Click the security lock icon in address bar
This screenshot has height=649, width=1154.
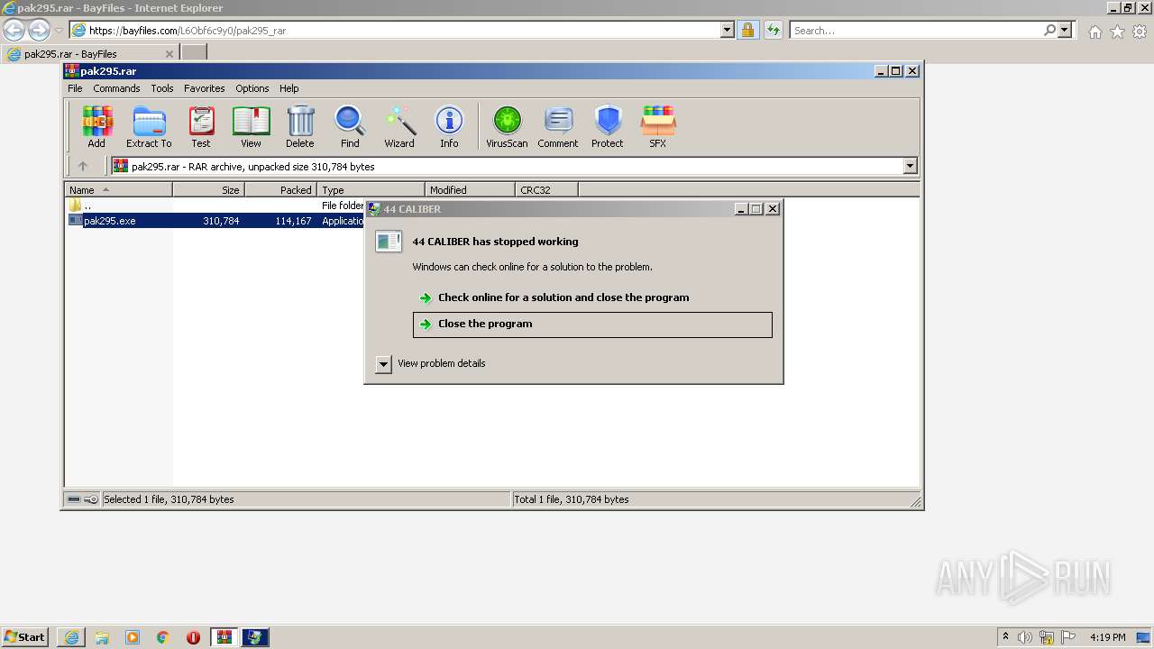[x=747, y=30]
